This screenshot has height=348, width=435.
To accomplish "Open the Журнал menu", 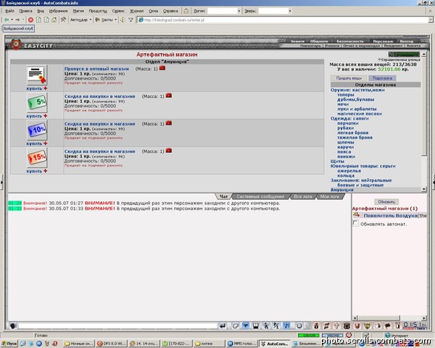I will pos(137,11).
